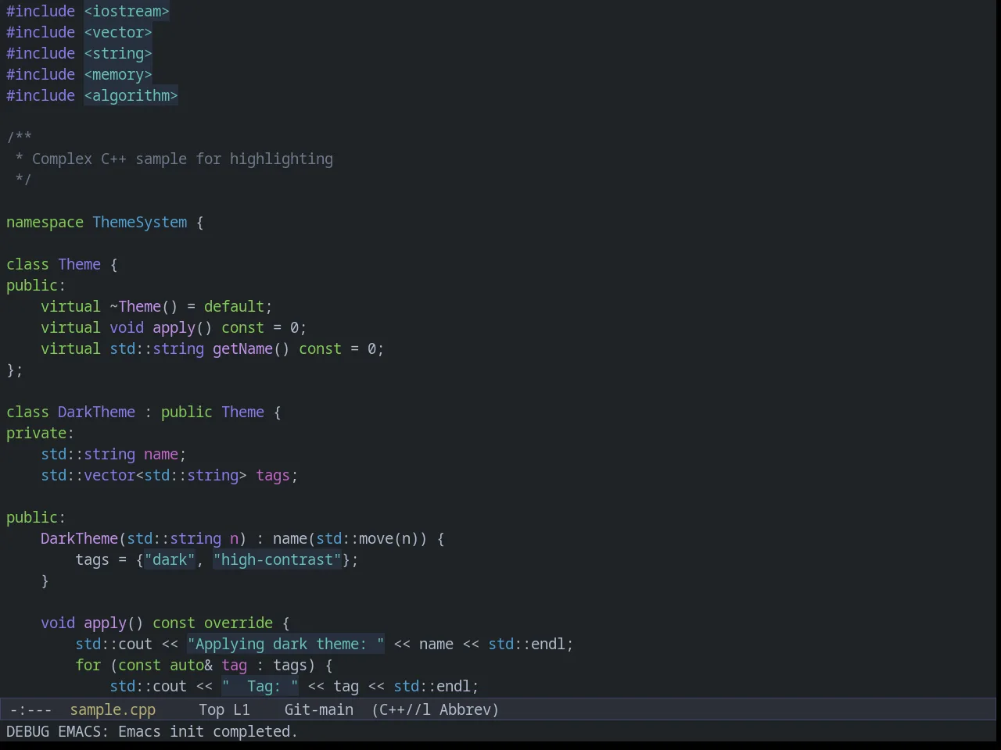Click the Git-main version control indicator
The image size is (1001, 750).
coord(319,709)
